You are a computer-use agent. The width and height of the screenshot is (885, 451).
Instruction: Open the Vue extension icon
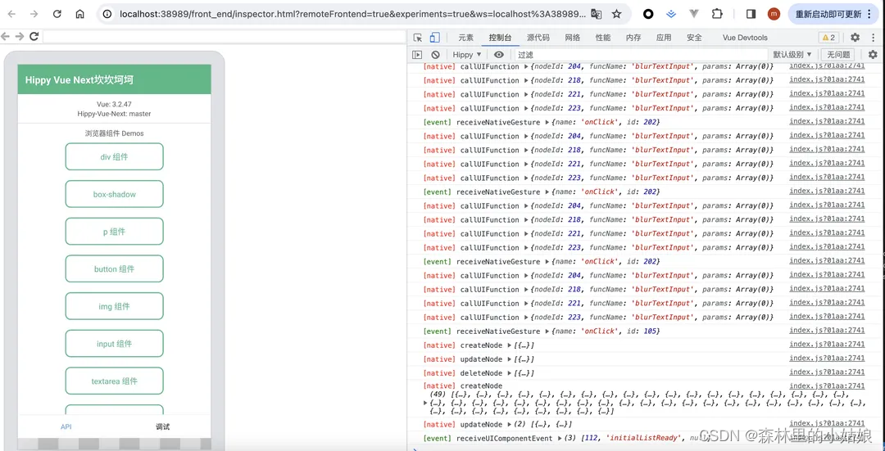point(694,14)
